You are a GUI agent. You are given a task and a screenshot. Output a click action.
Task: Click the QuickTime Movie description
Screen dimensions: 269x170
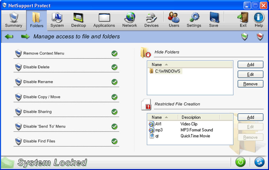tap(195, 136)
